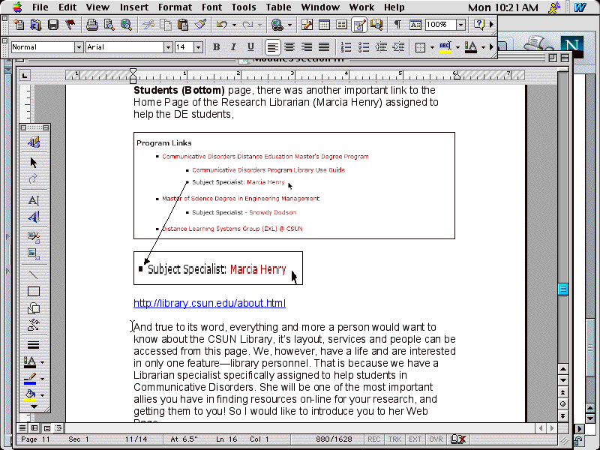
Task: Expand the formatting toolbar Font Color arrow
Action: 483,47
